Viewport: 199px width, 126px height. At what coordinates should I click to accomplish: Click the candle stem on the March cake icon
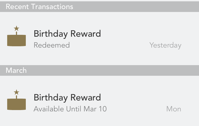[16, 97]
